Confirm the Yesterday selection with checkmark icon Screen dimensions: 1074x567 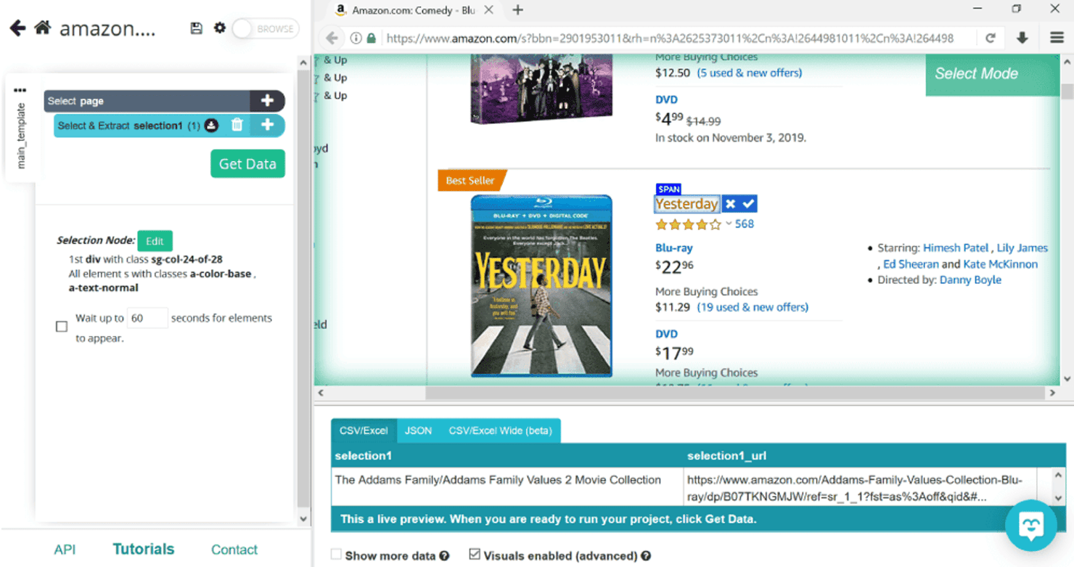[x=748, y=204]
